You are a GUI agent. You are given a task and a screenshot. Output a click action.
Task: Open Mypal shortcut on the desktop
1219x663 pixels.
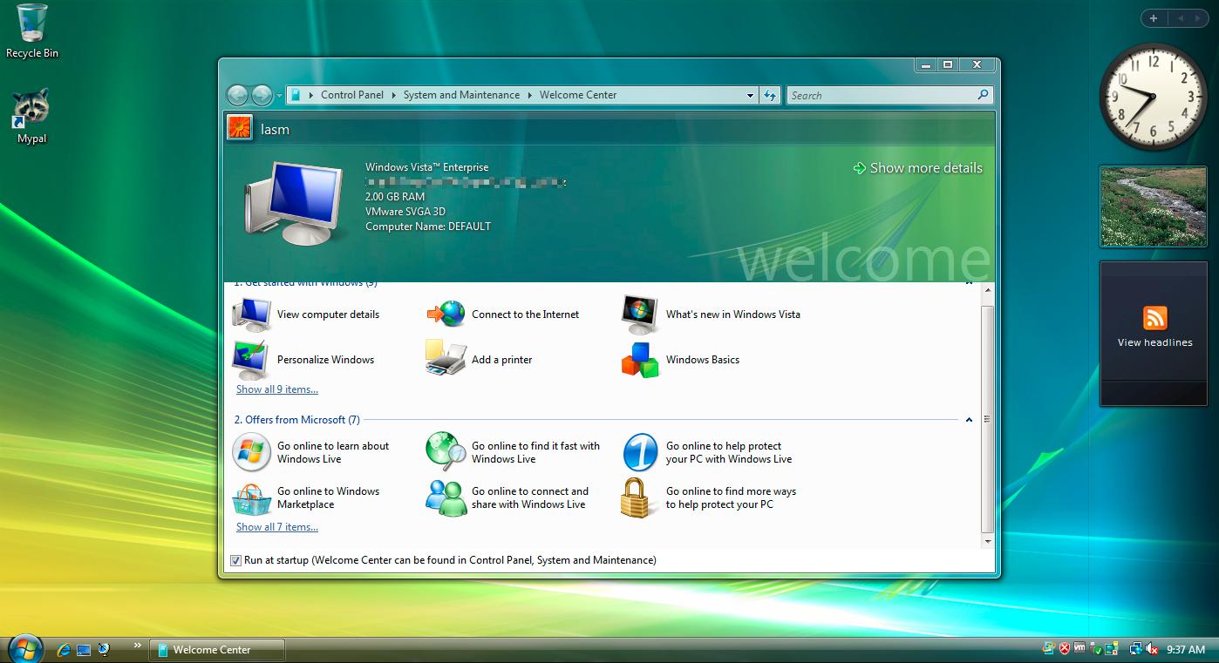pyautogui.click(x=31, y=116)
